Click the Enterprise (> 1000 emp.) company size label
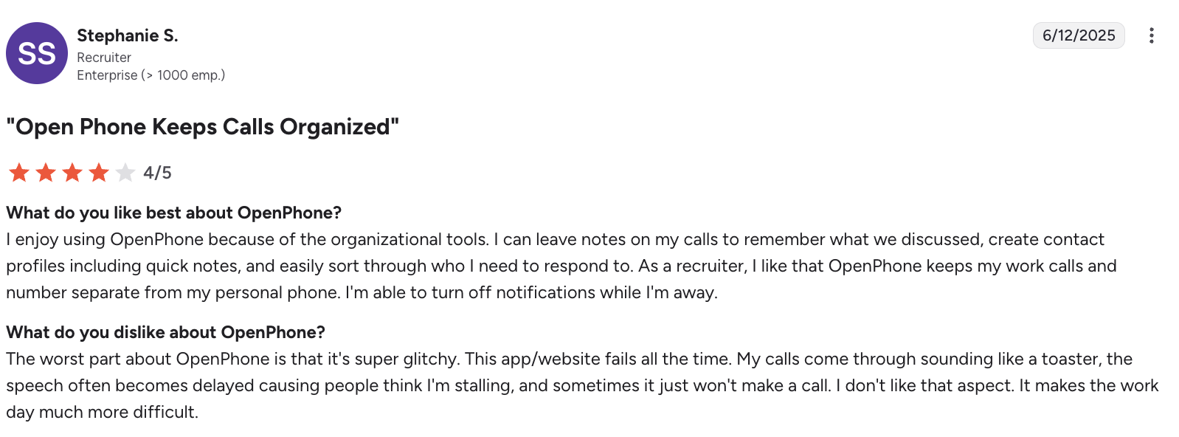Viewport: 1179px width, 437px height. coord(151,75)
